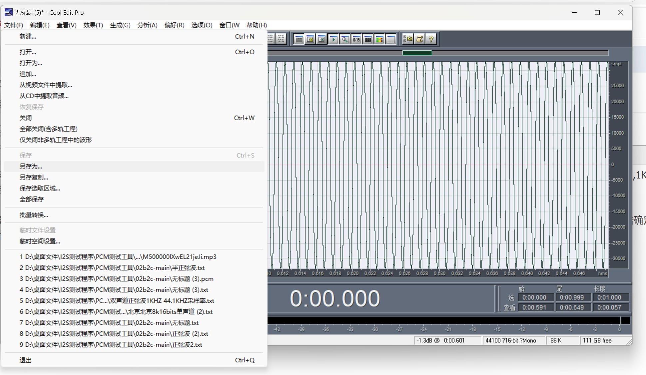
Task: Open 临时空间设置...
Action: (x=134, y=241)
